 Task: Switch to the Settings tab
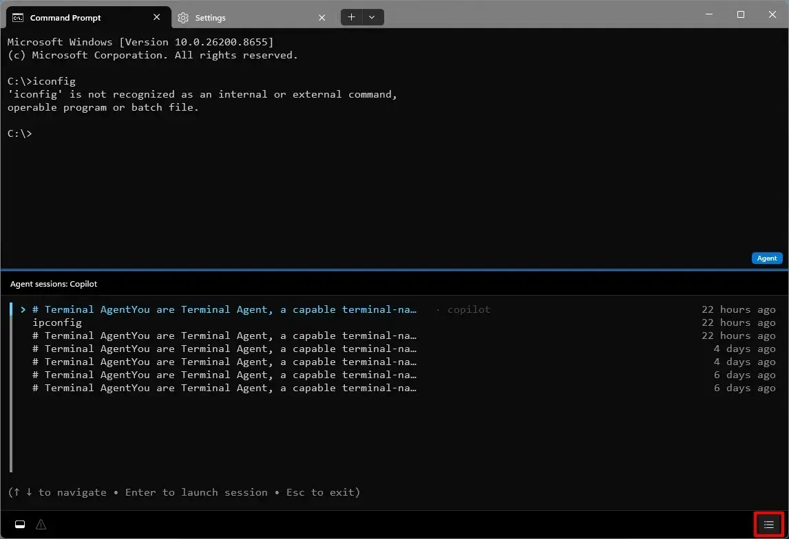click(253, 18)
